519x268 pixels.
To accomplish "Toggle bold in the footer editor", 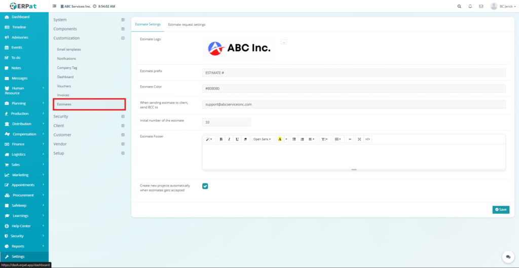I will point(221,139).
